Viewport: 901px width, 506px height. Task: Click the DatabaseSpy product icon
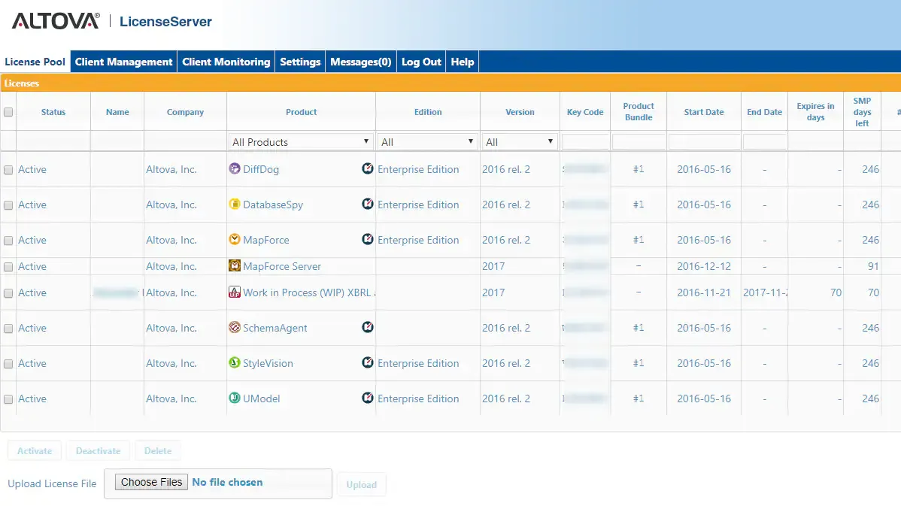[235, 205]
